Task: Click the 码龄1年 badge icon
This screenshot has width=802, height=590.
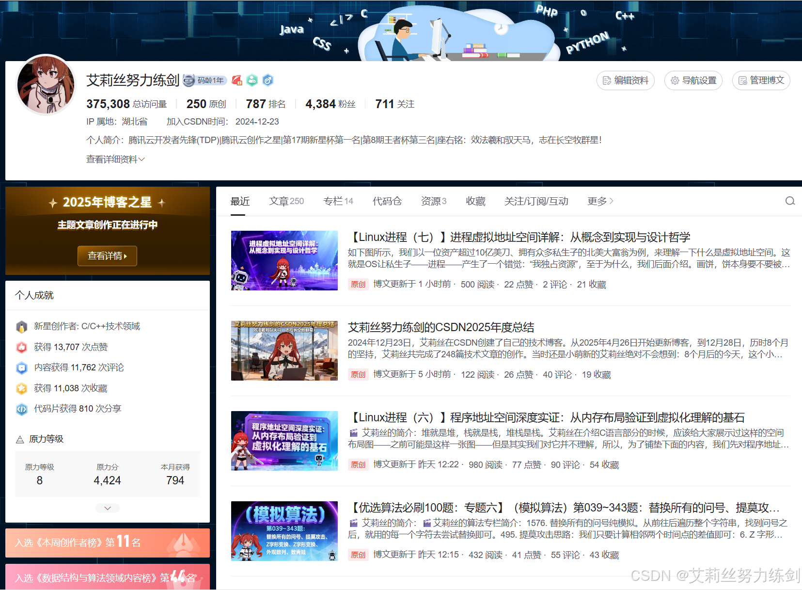Action: (x=204, y=80)
